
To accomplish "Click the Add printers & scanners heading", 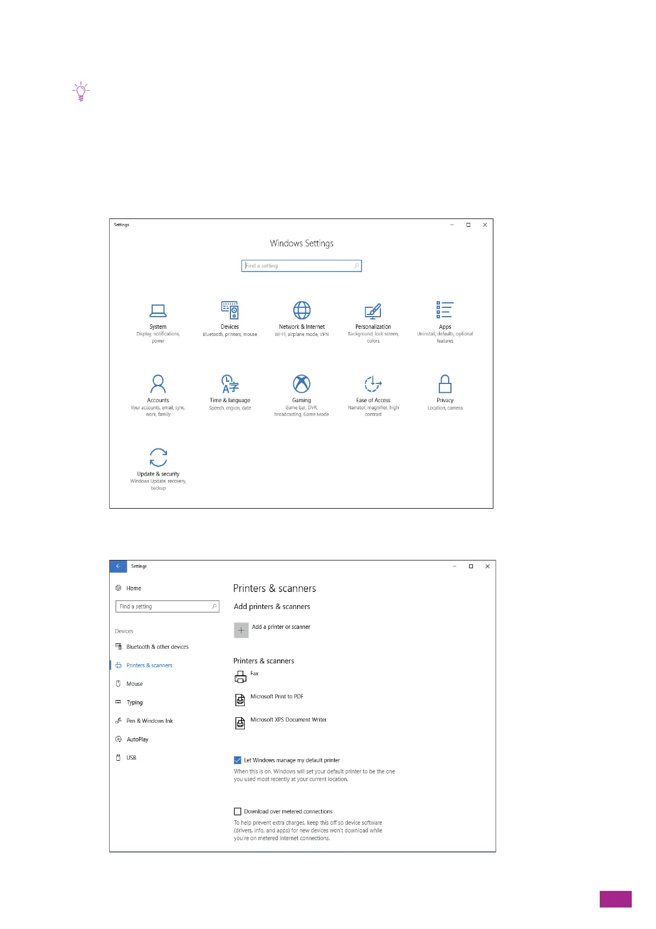I will point(272,606).
